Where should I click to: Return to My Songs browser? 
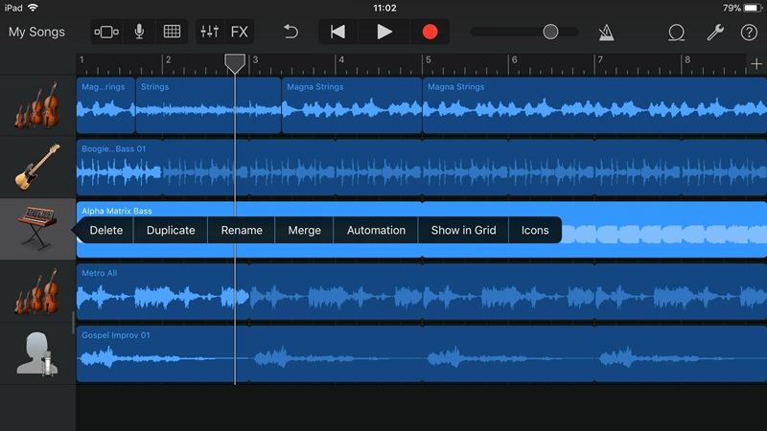pos(37,32)
